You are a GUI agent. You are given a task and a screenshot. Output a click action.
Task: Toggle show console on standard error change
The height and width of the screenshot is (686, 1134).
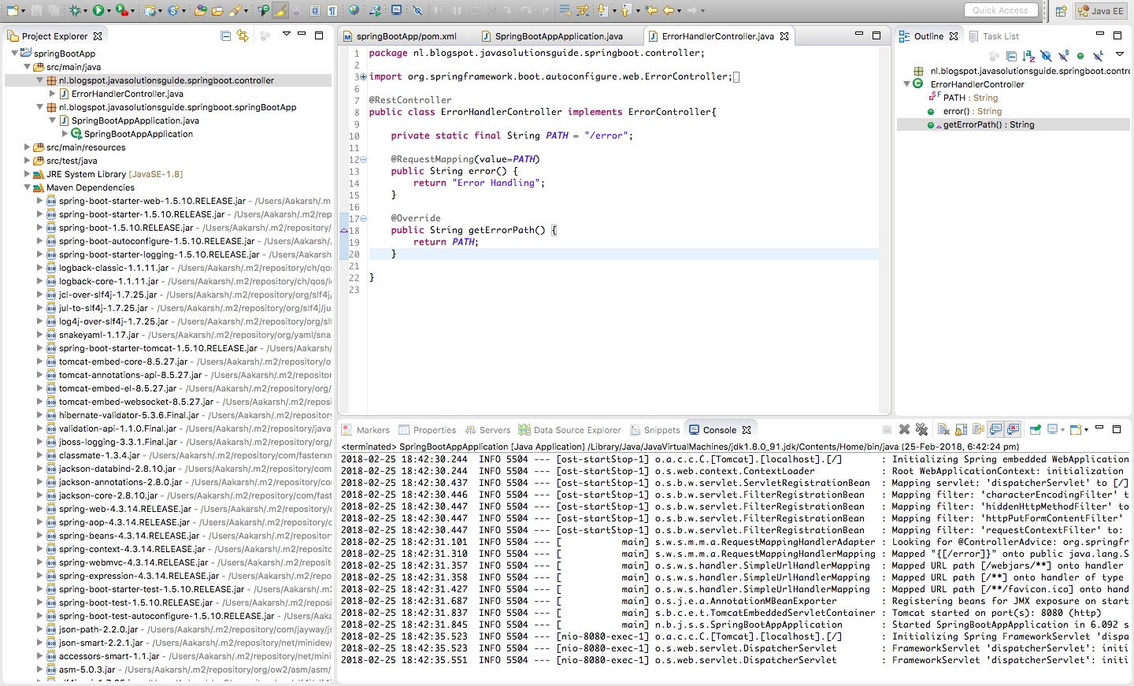coord(1014,429)
